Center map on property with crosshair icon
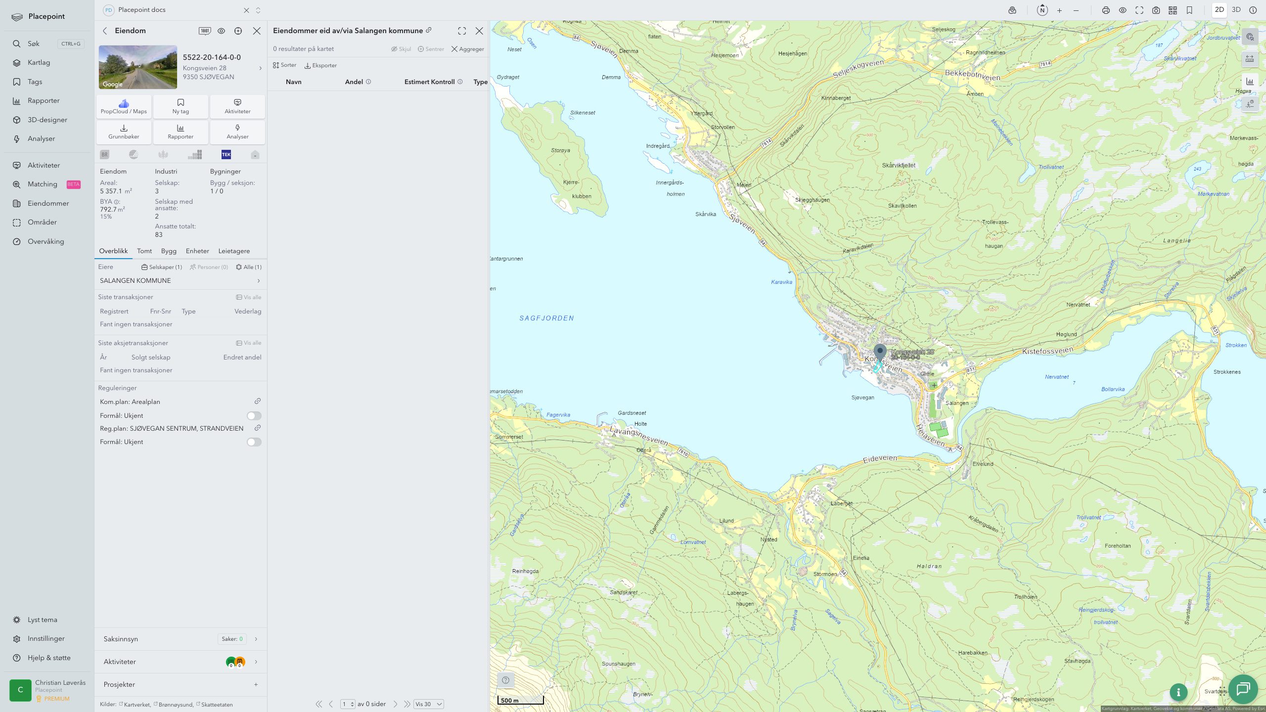The width and height of the screenshot is (1266, 712). click(238, 31)
